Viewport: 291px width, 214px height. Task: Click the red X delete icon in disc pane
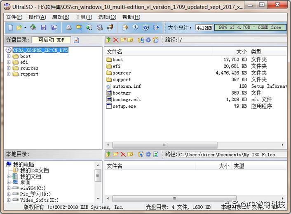[x=116, y=40]
